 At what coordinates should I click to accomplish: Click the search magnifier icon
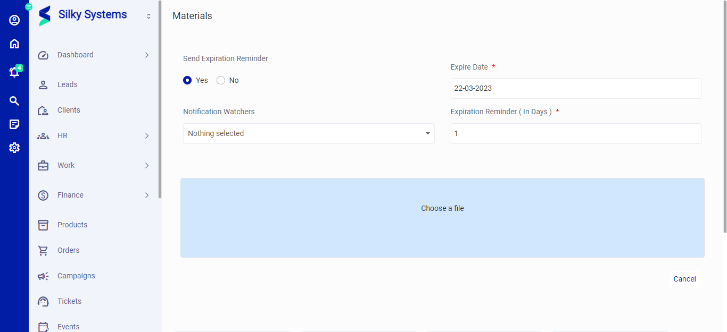click(14, 101)
